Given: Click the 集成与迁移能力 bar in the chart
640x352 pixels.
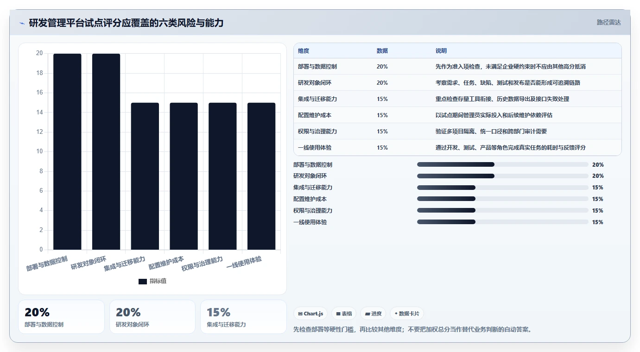Looking at the screenshot, I should 145,176.
